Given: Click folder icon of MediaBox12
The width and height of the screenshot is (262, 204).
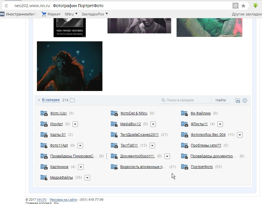Looking at the screenshot, I should 114,124.
